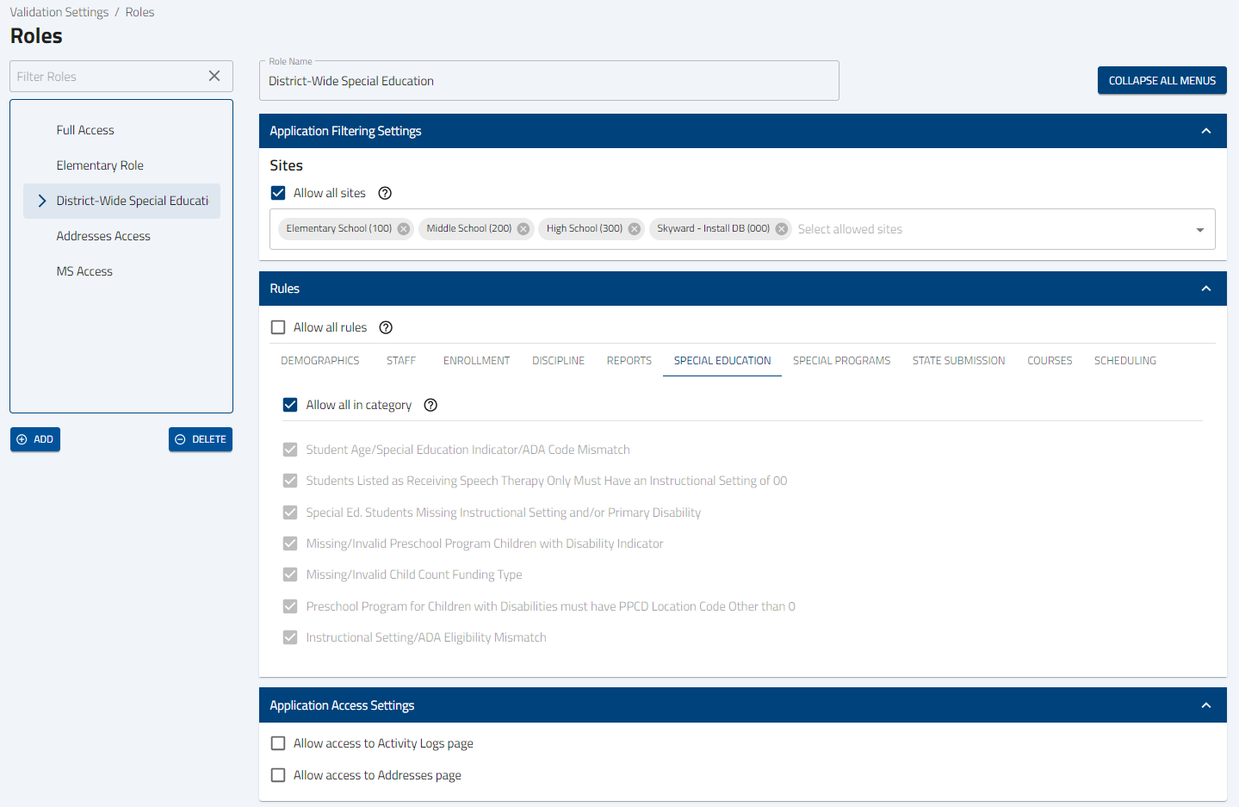Image resolution: width=1239 pixels, height=807 pixels.
Task: Switch to the Demographics tab
Action: coord(320,361)
